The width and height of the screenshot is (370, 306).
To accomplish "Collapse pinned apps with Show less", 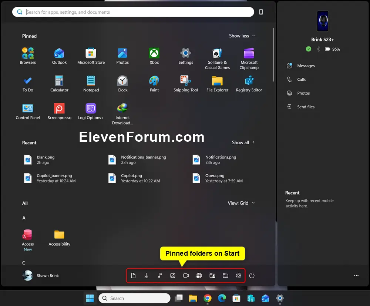I will coord(242,36).
